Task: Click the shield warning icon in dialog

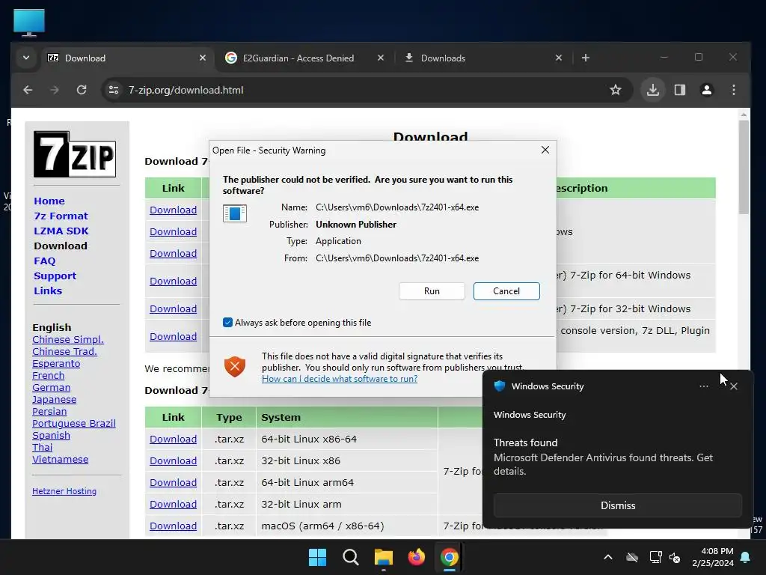Action: click(235, 367)
